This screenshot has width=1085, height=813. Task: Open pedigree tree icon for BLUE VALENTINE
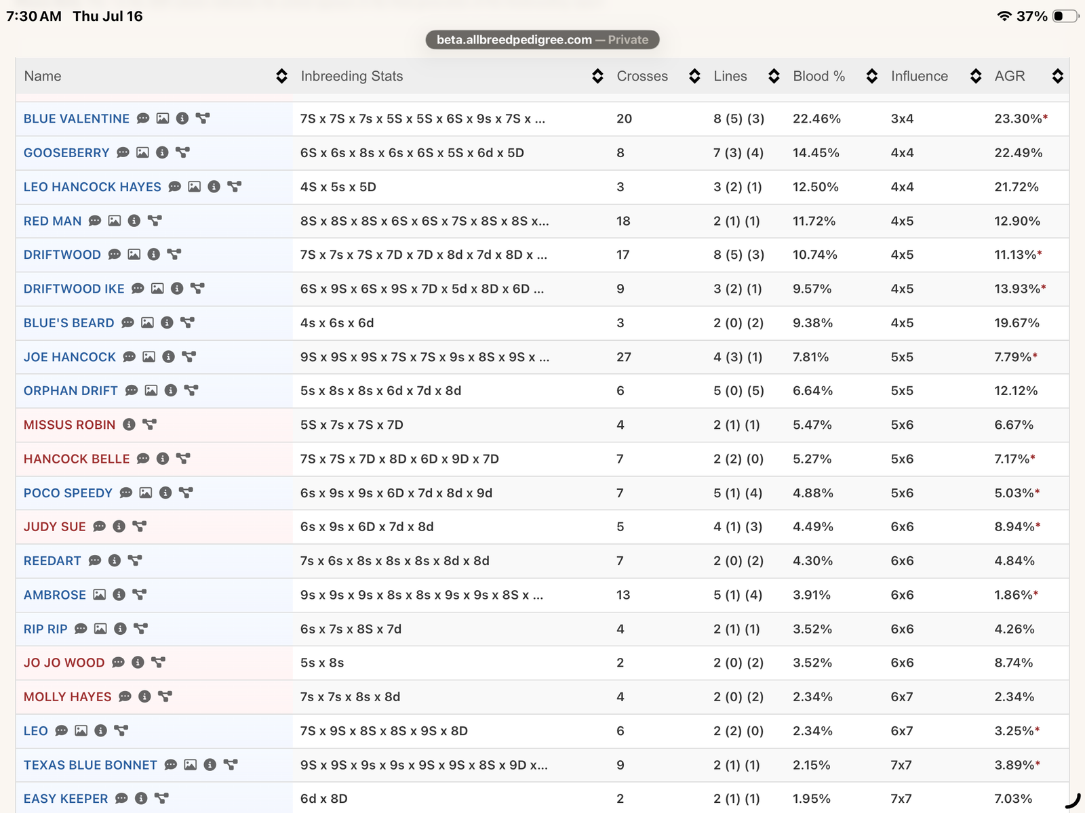203,119
